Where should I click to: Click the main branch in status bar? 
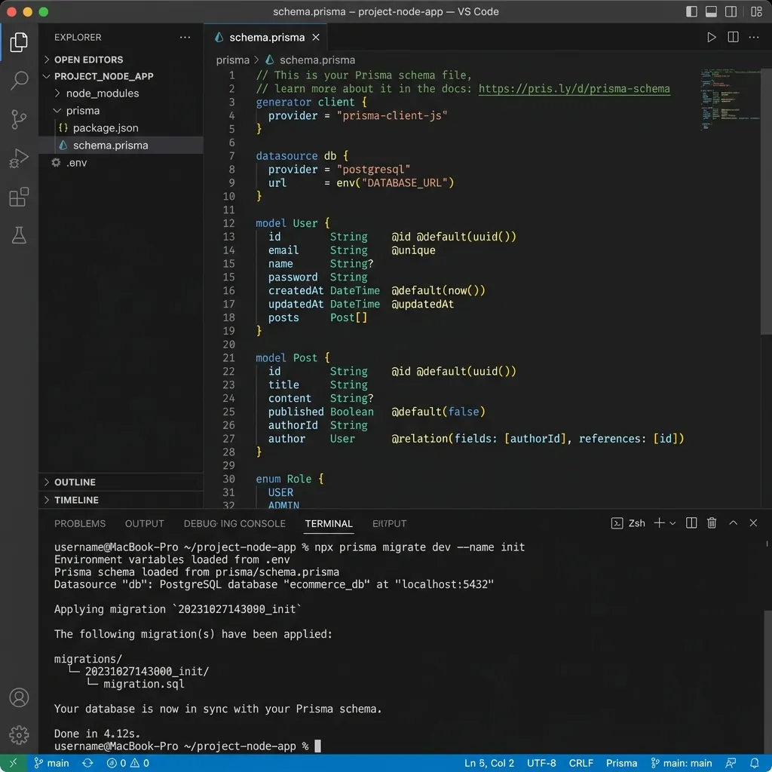click(51, 763)
